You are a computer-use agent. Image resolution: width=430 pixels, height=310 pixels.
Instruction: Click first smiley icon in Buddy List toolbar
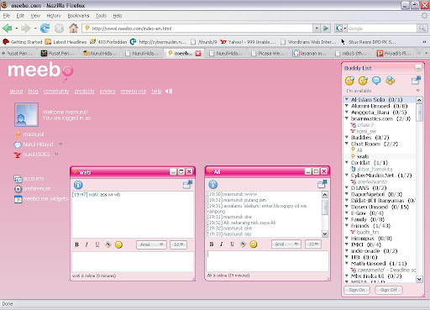349,81
